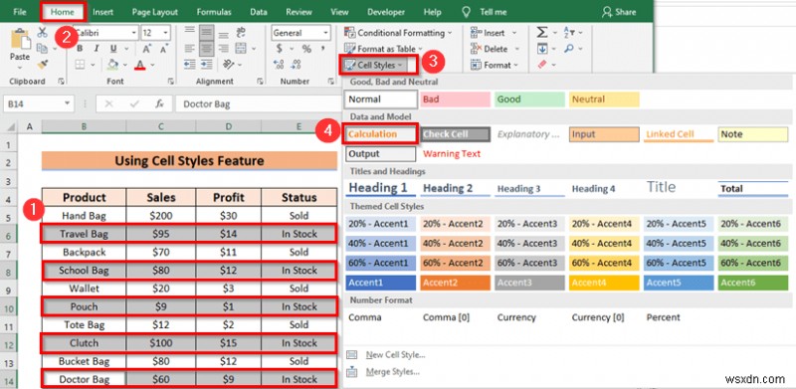Click the Font Color red A icon
796x389 pixels.
(x=140, y=65)
